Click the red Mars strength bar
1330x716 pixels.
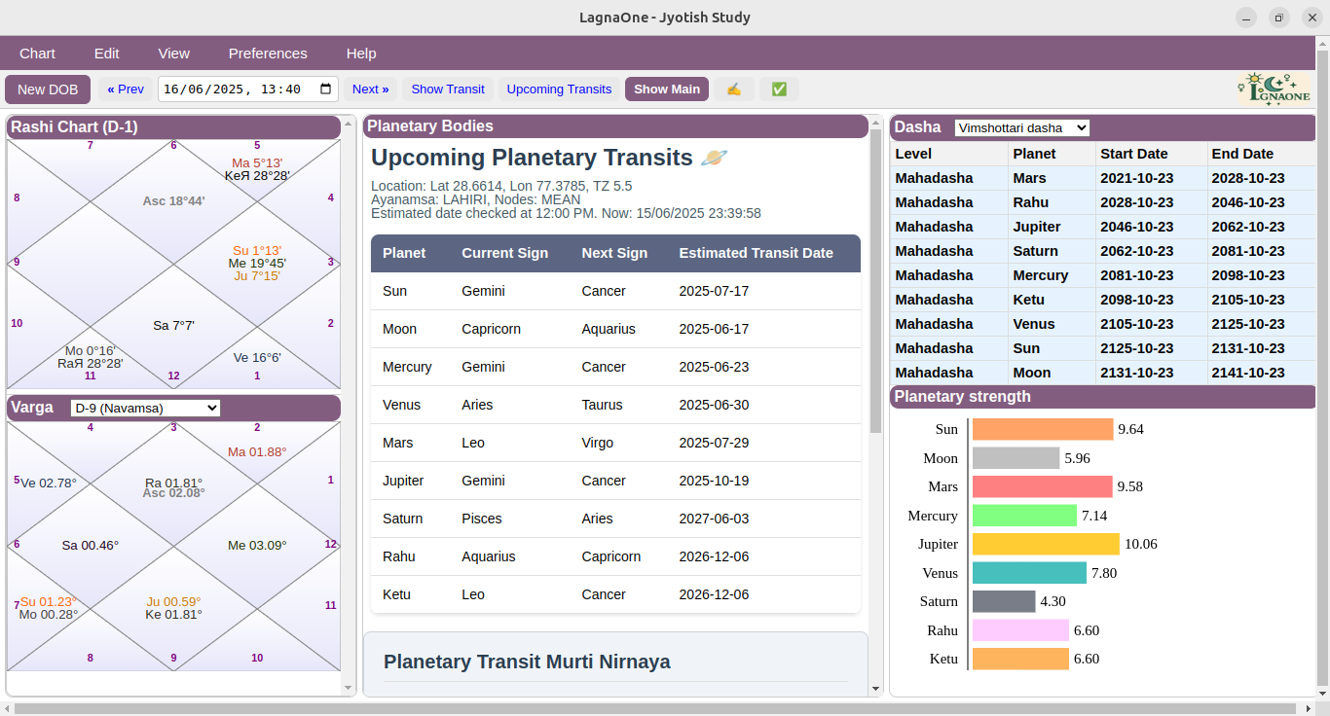tap(1042, 486)
